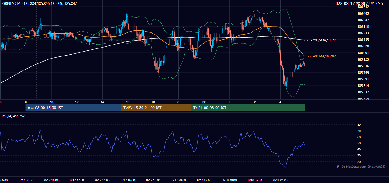Viewport: 389px width, 183px height.
Task: Click the 8/18 00:00 date axis label
Action: tap(230, 180)
